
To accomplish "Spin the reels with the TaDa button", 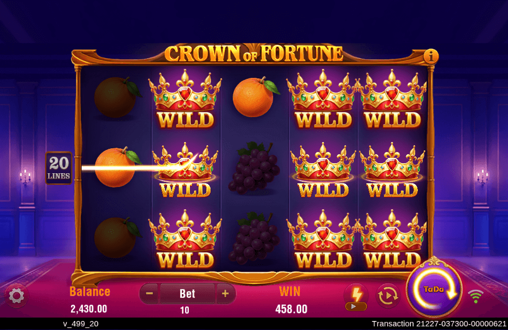I will 434,289.
